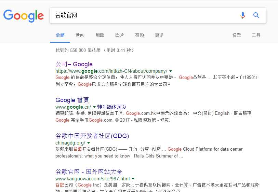The height and width of the screenshot is (192, 278).
Task: Open 谷歌中国开发者社区(GDG) result
Action: coord(92,136)
